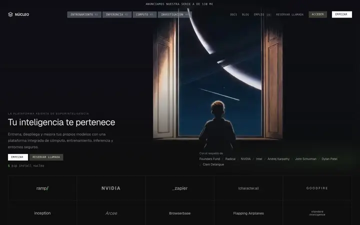The height and width of the screenshot is (225, 360).
Task: Open the Entrenamiento nav menu
Action: tap(84, 14)
